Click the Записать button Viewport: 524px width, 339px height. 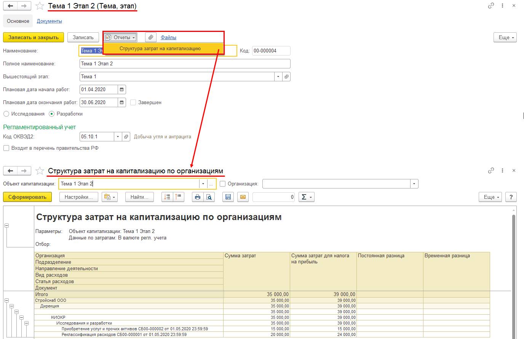tap(83, 37)
